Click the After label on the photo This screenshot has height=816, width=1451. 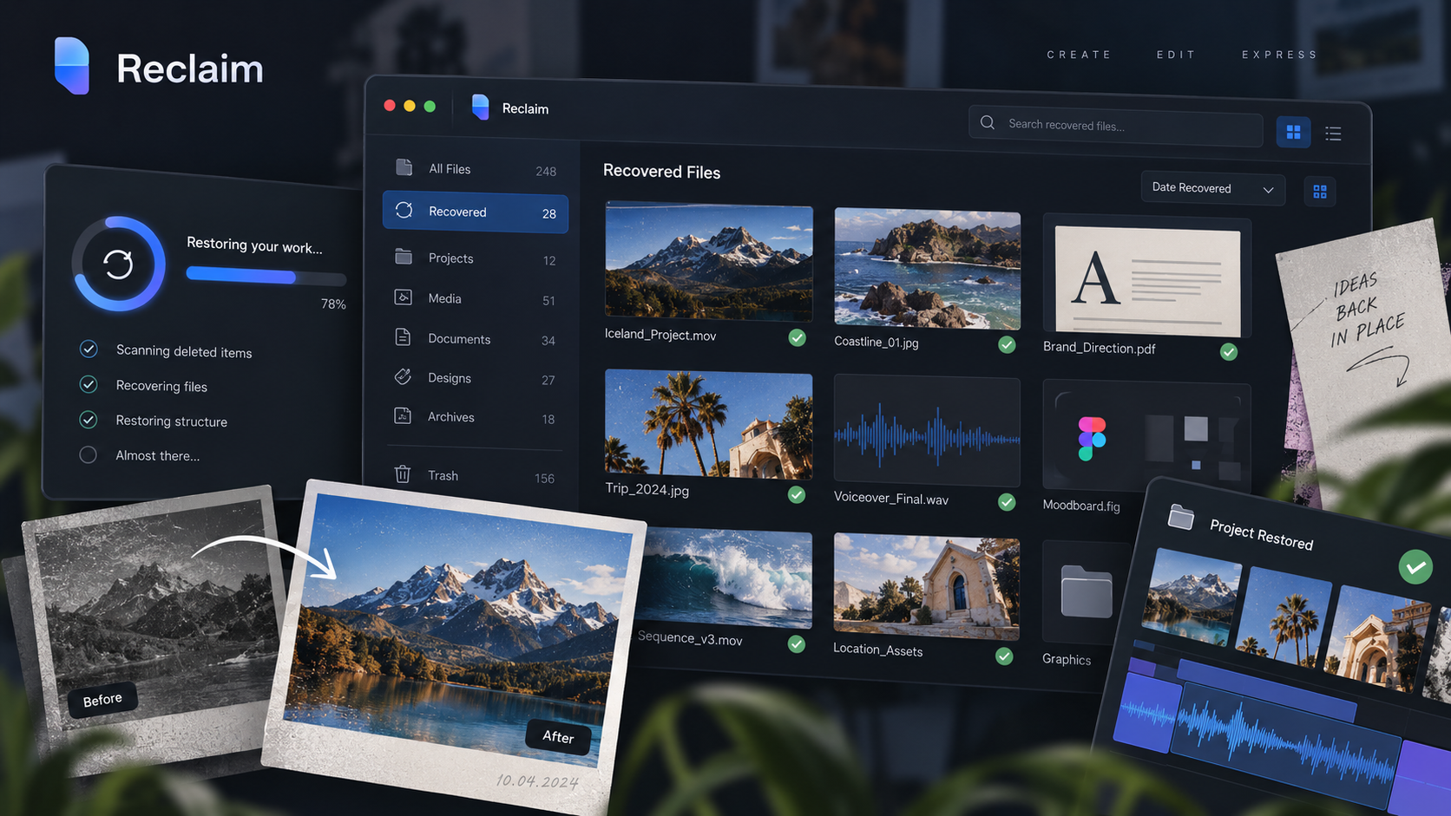point(558,736)
